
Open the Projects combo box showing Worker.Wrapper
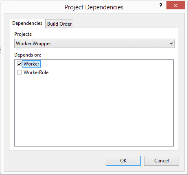94,44
